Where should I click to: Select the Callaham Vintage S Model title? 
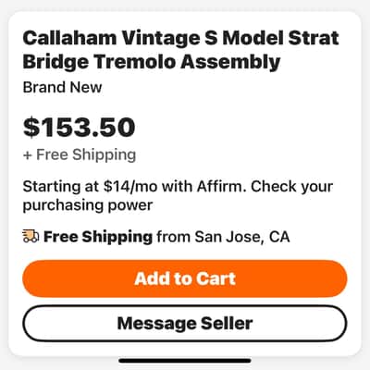pos(181,50)
